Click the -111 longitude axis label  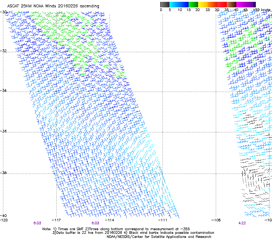coord(162,220)
